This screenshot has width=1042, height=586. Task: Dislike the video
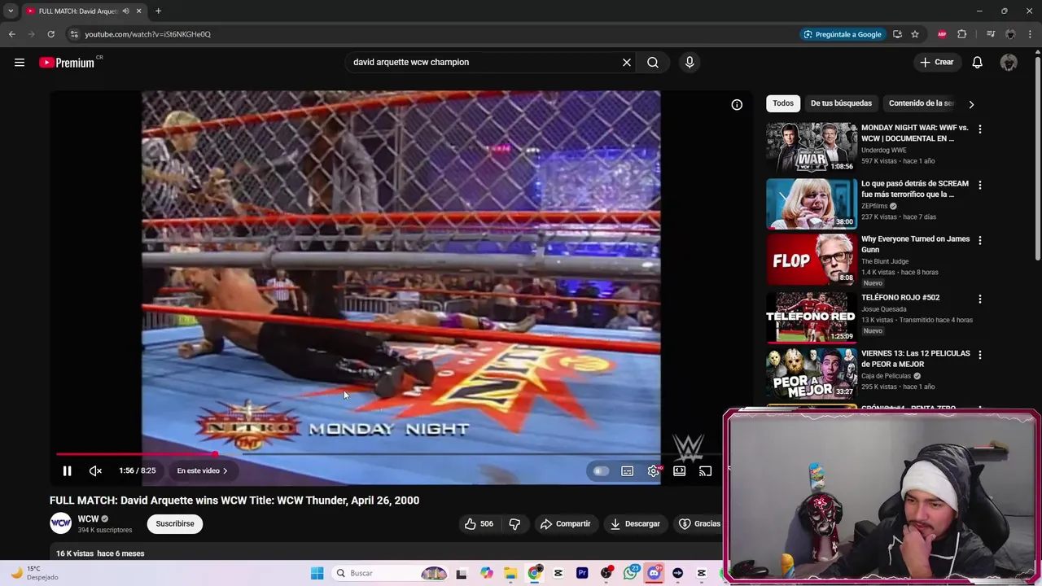(x=514, y=523)
